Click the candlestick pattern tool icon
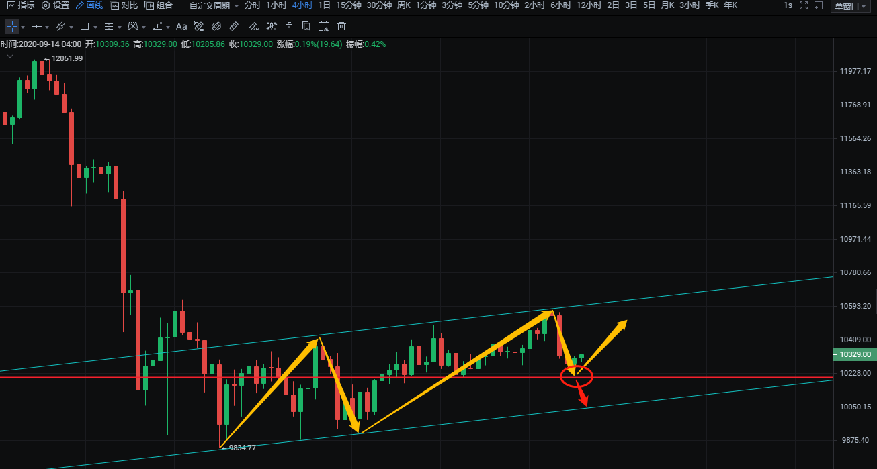The height and width of the screenshot is (469, 877). click(x=270, y=27)
